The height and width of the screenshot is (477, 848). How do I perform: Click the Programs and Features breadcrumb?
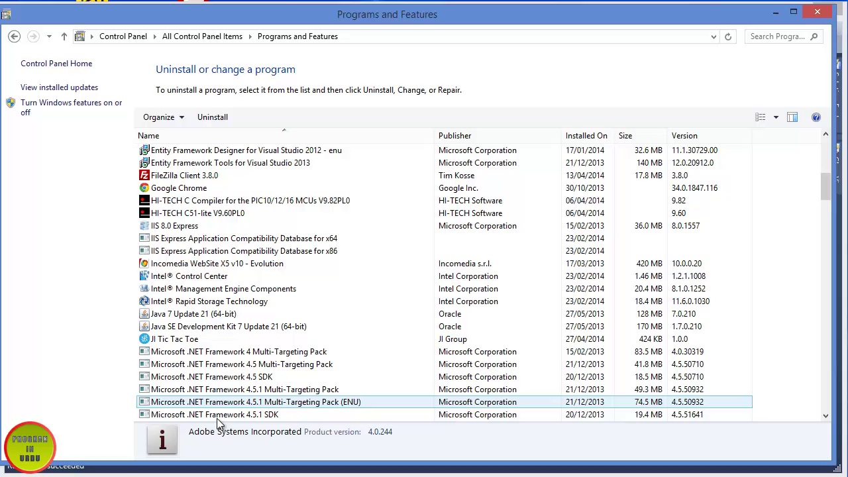pyautogui.click(x=297, y=36)
